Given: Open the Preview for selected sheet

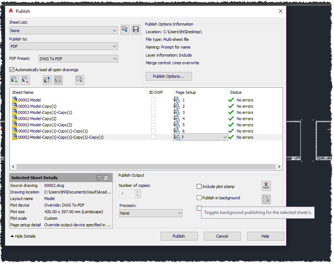Looking at the screenshot, I should pos(80,80).
